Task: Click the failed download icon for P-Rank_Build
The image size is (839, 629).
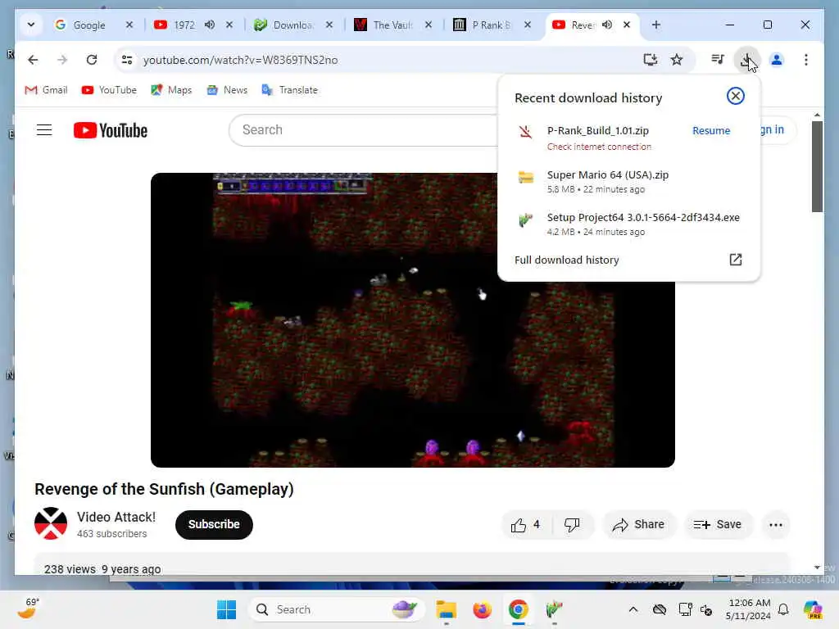Action: [x=525, y=132]
